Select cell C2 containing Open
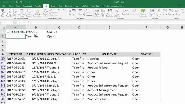 [x=59, y=36]
